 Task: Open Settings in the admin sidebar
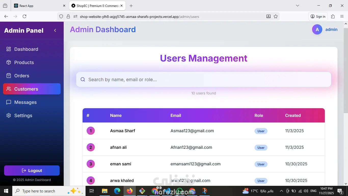click(32, 116)
